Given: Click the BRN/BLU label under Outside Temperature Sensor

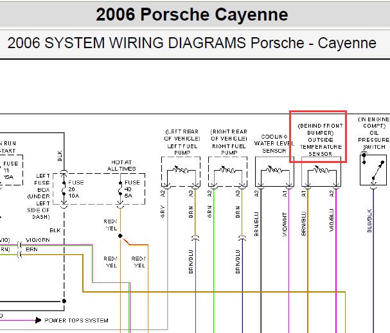Looking at the screenshot, I should pyautogui.click(x=303, y=223).
